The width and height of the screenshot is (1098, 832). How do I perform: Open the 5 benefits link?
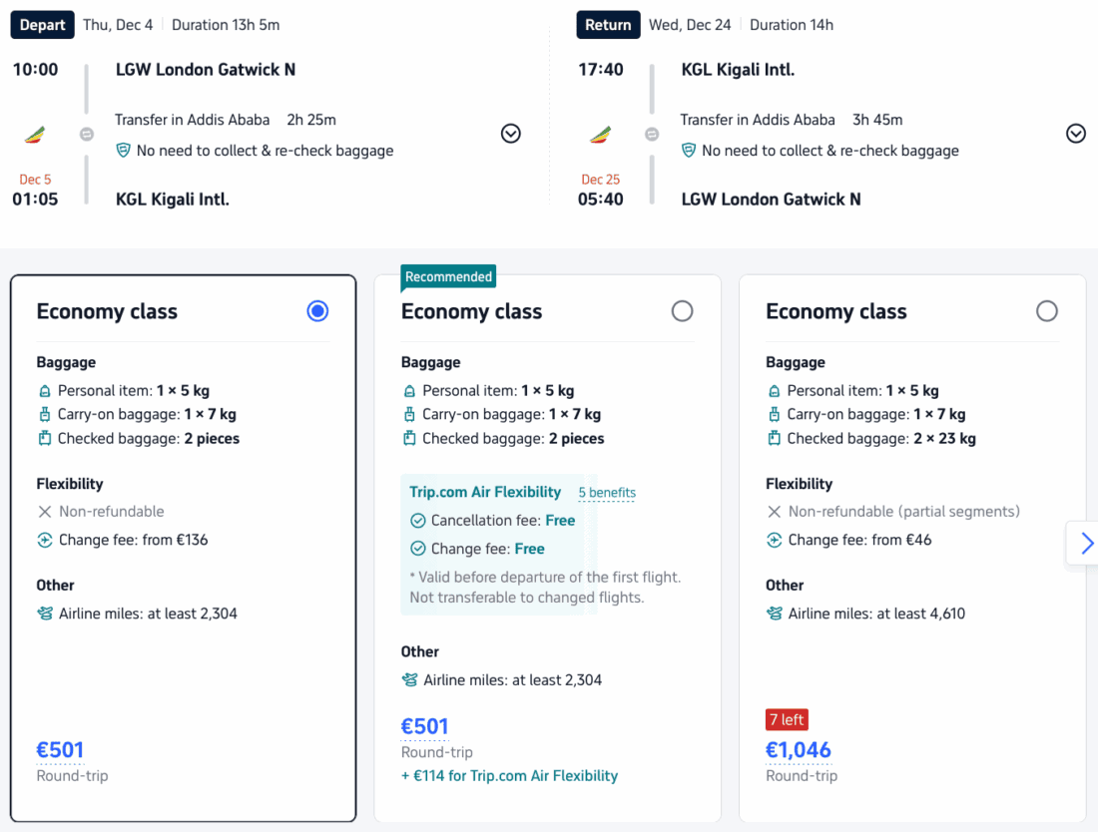click(607, 493)
